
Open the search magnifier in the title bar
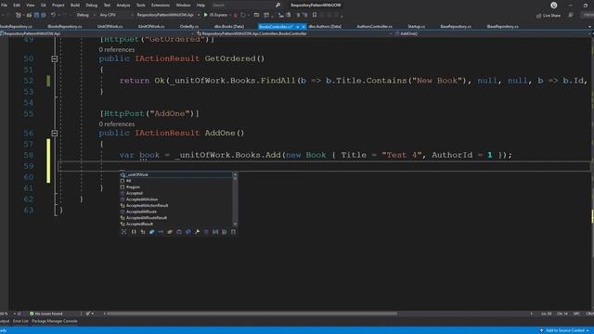[278, 6]
